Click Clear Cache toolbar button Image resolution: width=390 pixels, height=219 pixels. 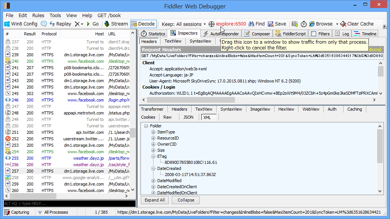click(x=357, y=24)
